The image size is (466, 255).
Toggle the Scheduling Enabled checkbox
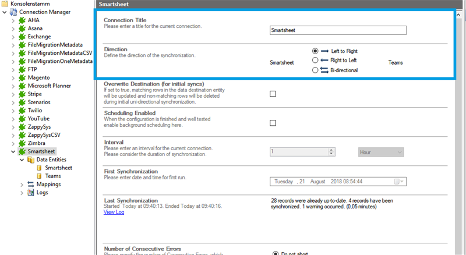273,123
